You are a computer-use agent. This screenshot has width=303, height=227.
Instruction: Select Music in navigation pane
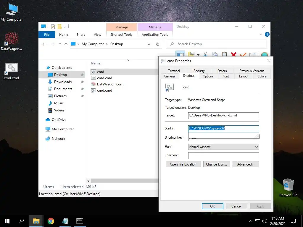point(59,103)
